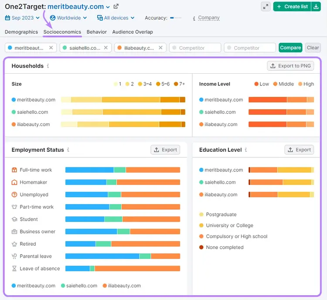This screenshot has width=327, height=300.
Task: Click the Accuracy indicator bar
Action: pos(176,18)
